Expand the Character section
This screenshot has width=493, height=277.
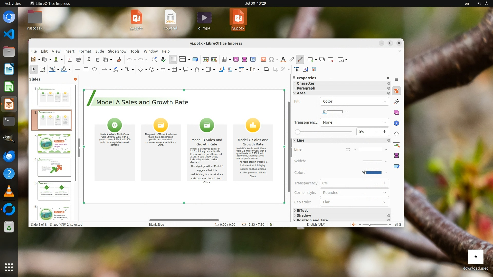[x=305, y=83]
